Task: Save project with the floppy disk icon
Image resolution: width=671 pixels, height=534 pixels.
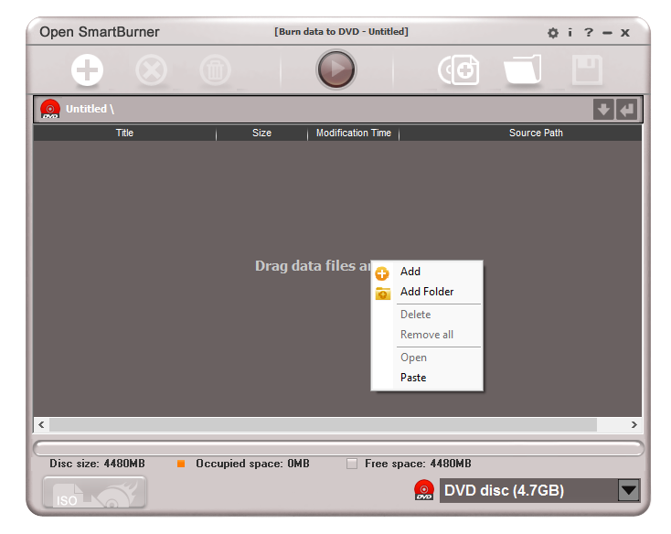Action: (587, 69)
